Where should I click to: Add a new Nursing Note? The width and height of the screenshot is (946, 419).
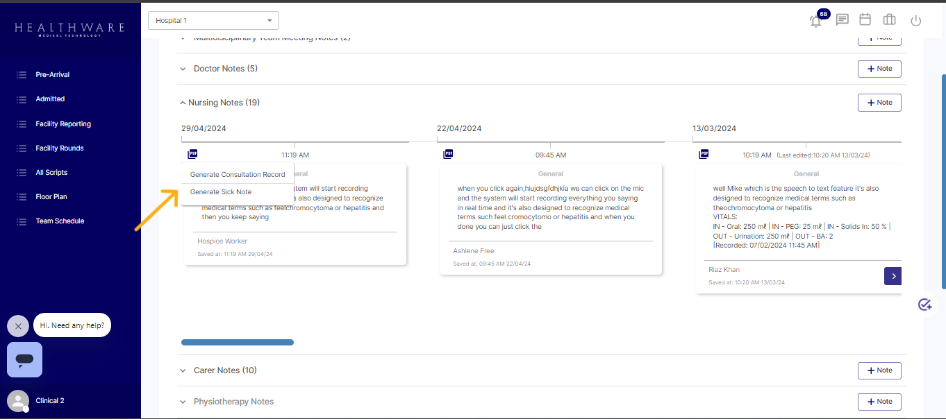pyautogui.click(x=879, y=103)
